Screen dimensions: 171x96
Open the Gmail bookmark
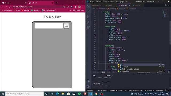tap(17, 10)
